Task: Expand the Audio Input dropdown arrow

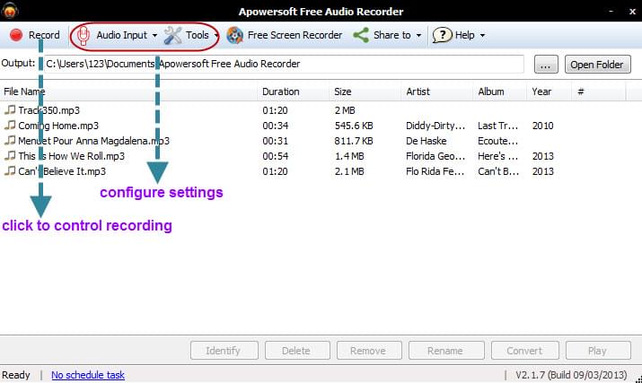Action: coord(154,36)
